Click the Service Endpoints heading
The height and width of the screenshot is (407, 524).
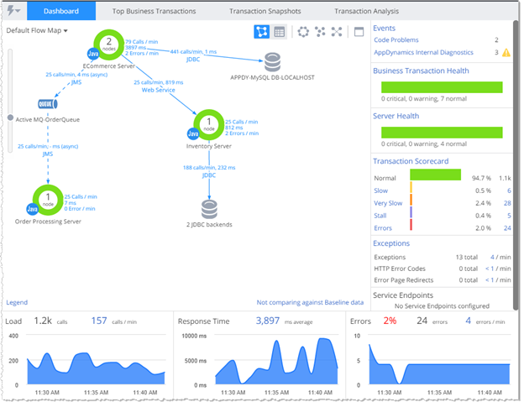click(403, 295)
